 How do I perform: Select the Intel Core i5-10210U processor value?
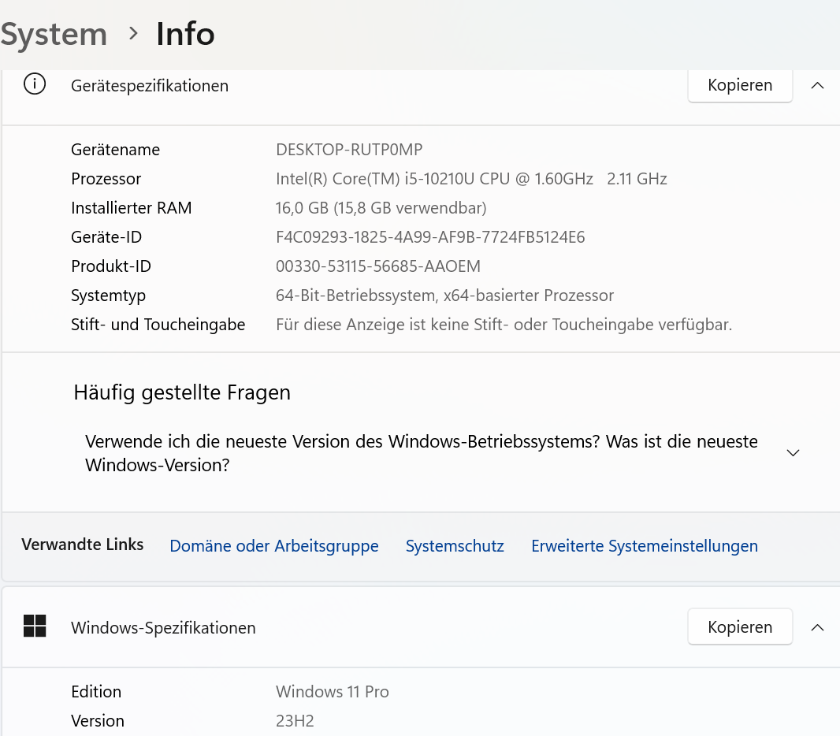click(x=471, y=179)
